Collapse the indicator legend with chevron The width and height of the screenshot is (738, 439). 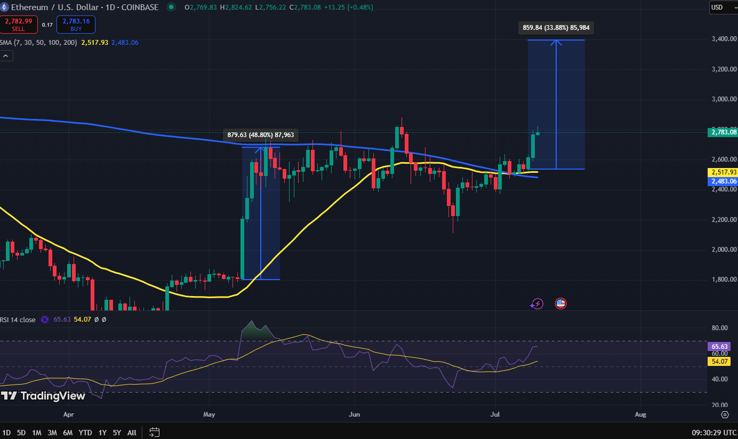click(x=6, y=55)
